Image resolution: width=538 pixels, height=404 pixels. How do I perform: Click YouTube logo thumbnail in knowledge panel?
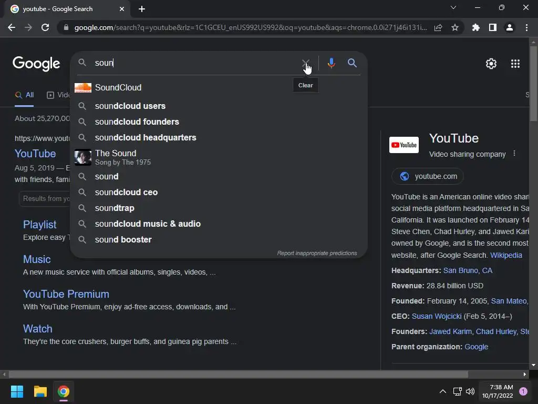(x=404, y=145)
